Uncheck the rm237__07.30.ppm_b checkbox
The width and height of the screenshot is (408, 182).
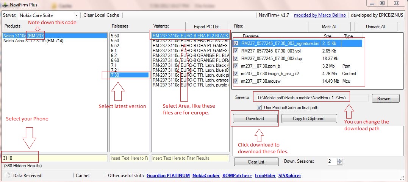click(x=236, y=66)
